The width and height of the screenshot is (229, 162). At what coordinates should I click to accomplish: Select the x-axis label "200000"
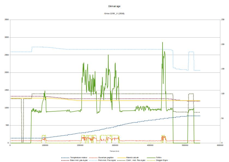(x=80, y=145)
